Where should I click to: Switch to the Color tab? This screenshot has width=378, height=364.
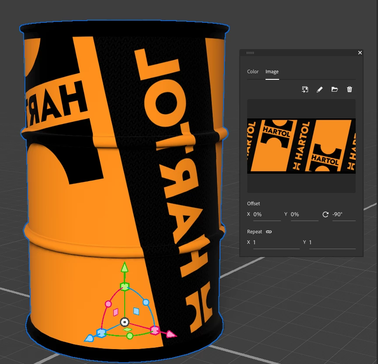click(x=252, y=71)
